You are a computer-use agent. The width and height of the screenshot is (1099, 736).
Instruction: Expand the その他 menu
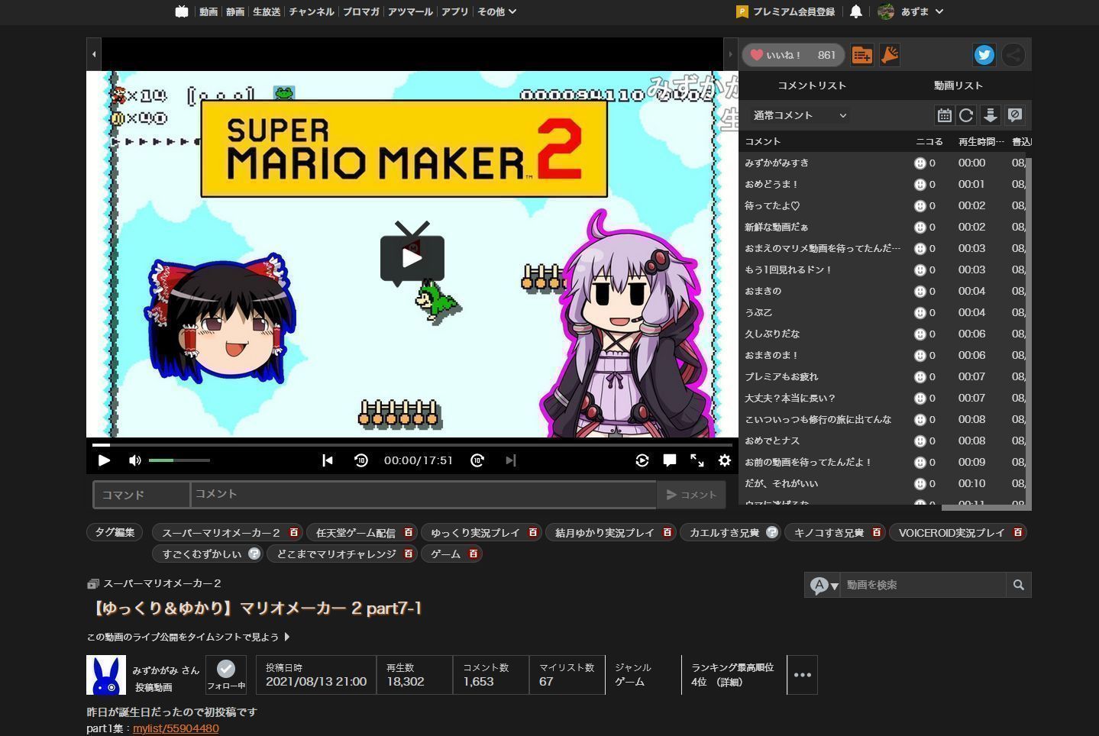[496, 11]
